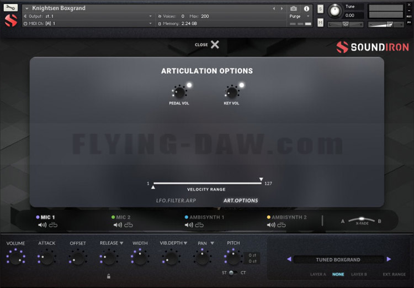414x288 pixels.
Task: Go to previous instrument arrow
Action: coord(274,8)
